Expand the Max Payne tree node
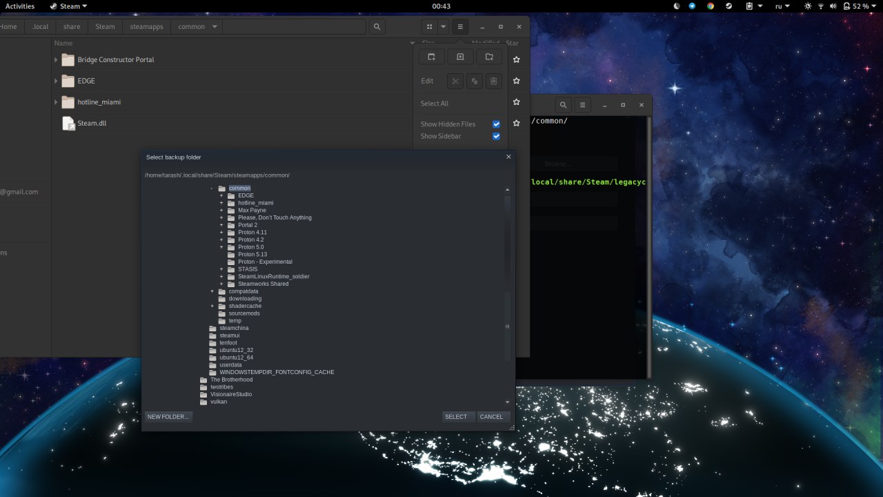 [221, 211]
